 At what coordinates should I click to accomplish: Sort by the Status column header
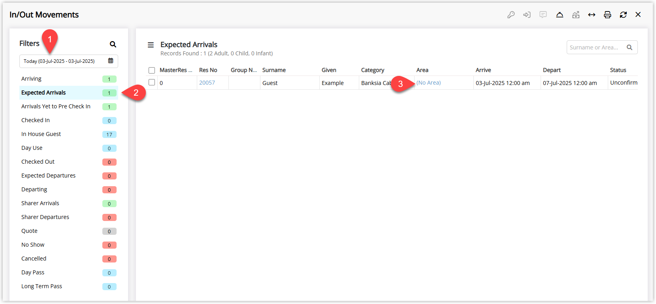(x=618, y=70)
